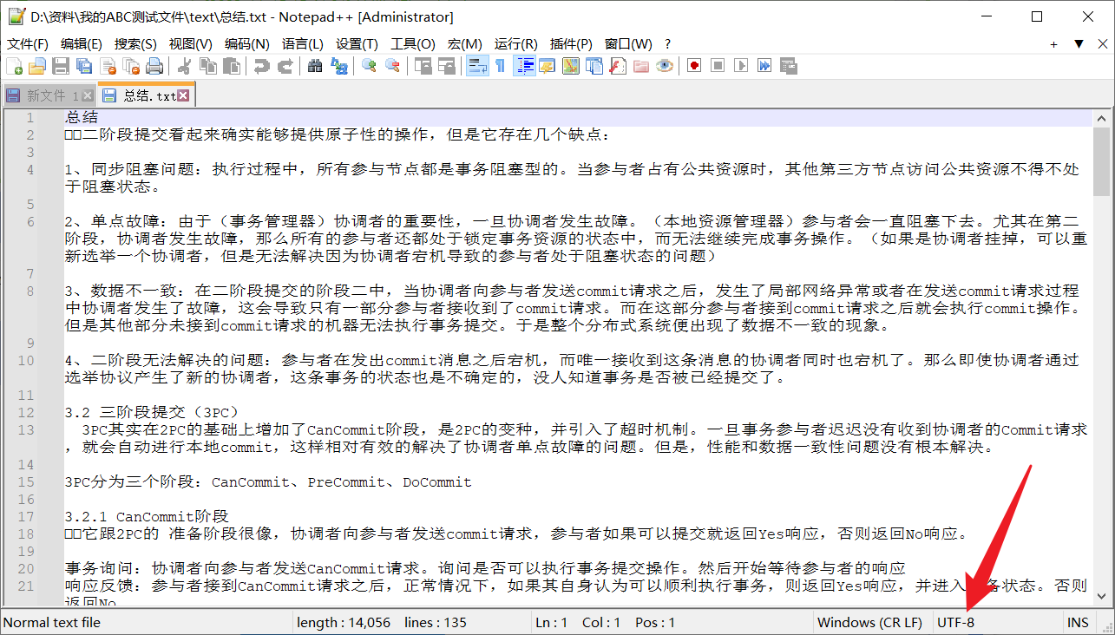Image resolution: width=1115 pixels, height=635 pixels.
Task: Run macro multiple times icon
Action: point(764,66)
